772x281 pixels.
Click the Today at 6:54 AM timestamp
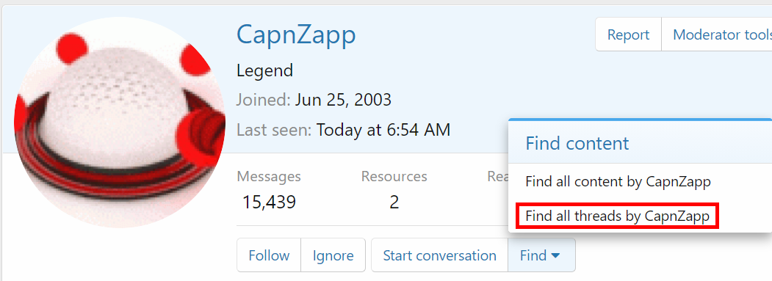click(383, 130)
